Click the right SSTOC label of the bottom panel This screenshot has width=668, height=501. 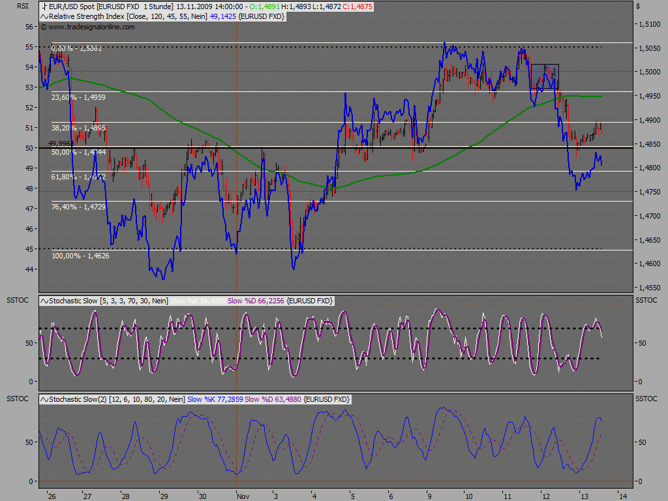point(646,399)
